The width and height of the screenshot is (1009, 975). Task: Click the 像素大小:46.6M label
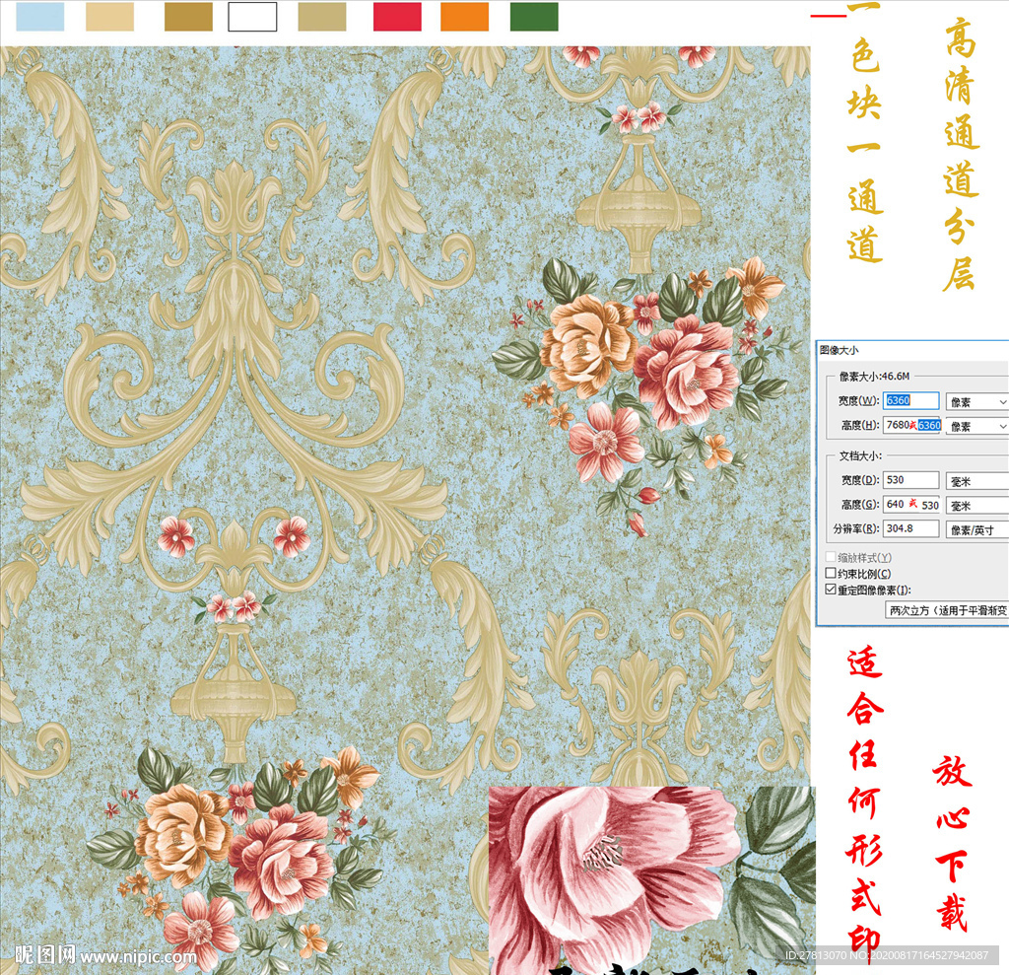(x=874, y=376)
